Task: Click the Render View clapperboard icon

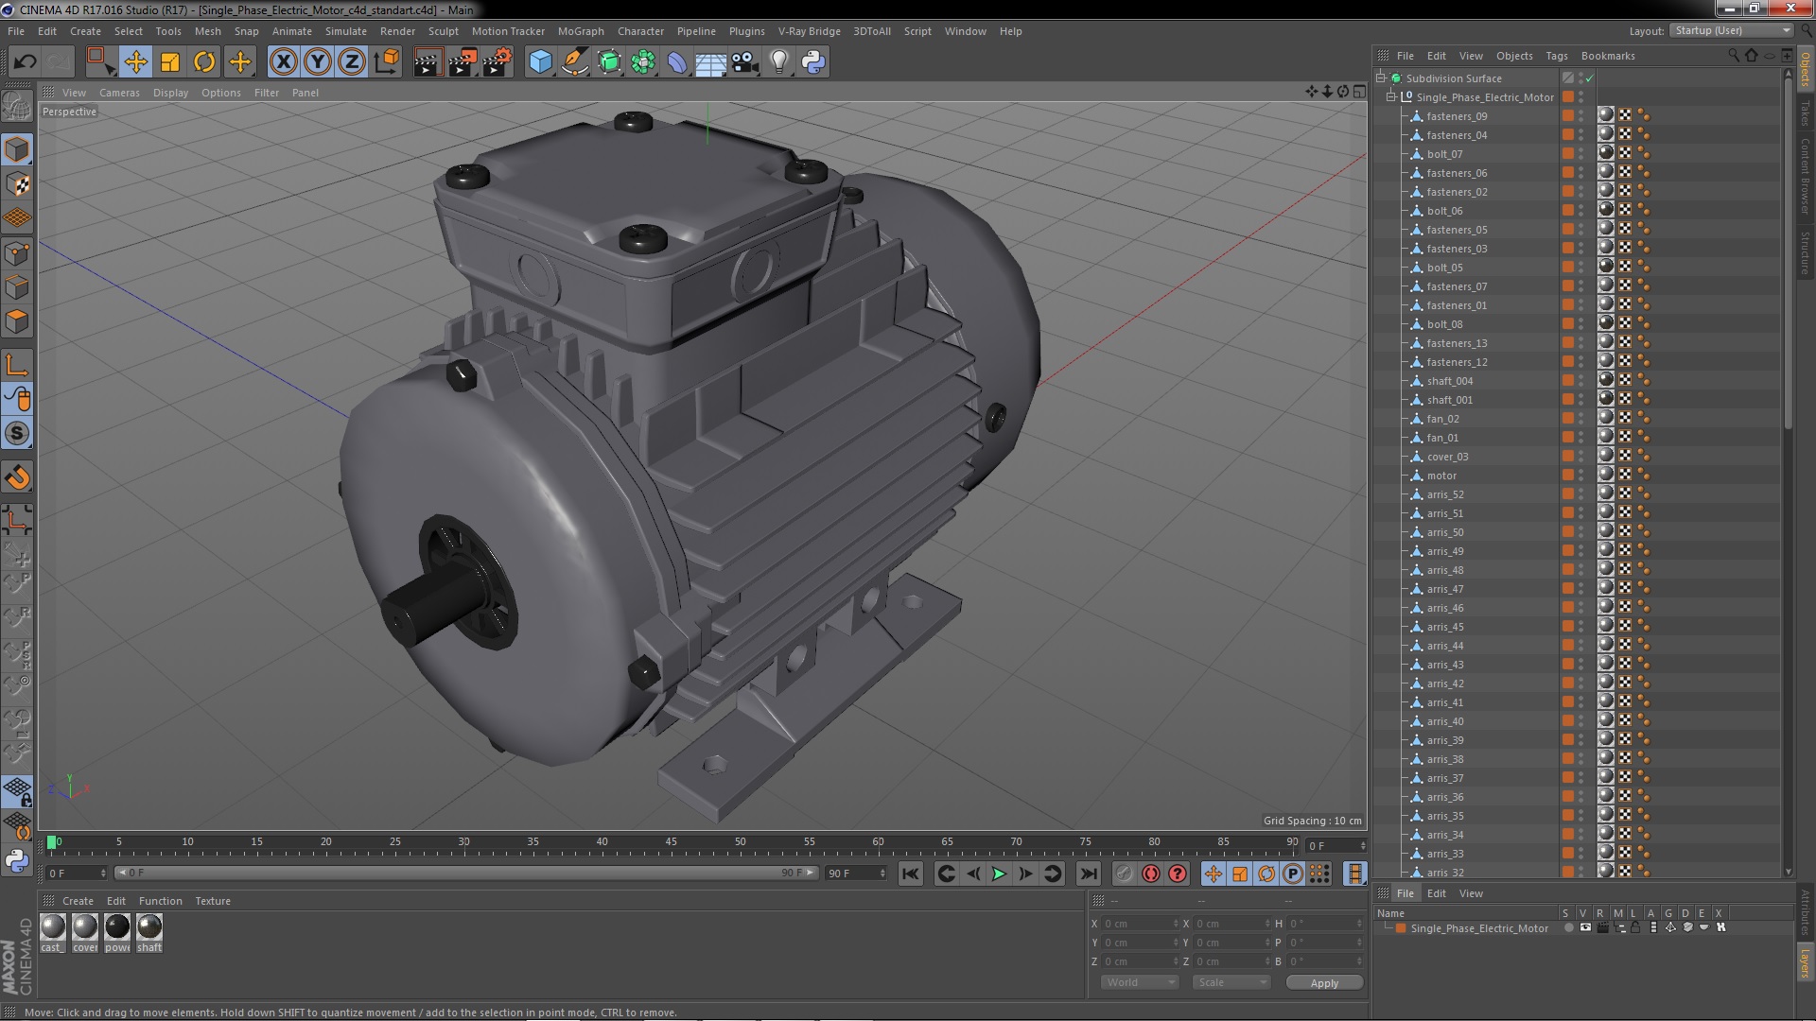Action: [x=428, y=62]
